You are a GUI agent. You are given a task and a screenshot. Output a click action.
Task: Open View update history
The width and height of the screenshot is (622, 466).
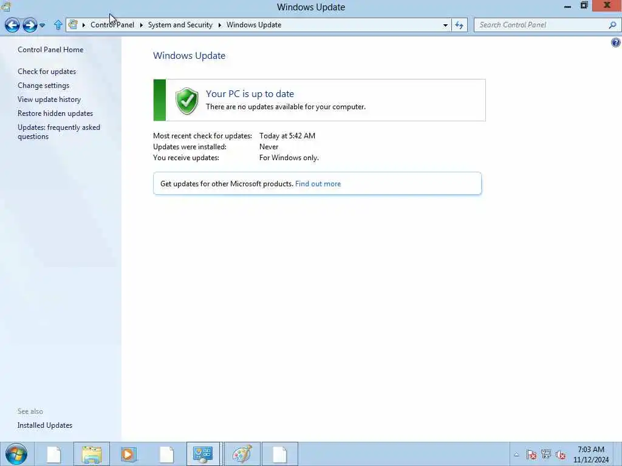pos(49,99)
